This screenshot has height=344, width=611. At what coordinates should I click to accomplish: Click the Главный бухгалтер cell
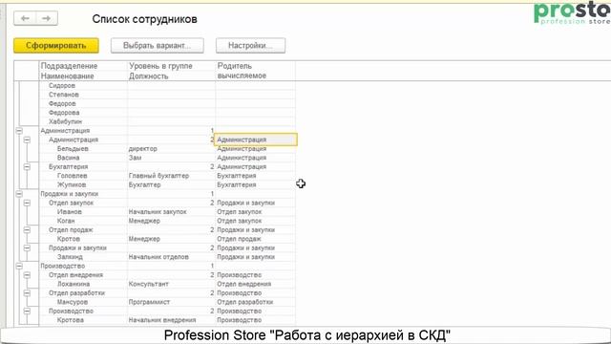tap(172, 176)
